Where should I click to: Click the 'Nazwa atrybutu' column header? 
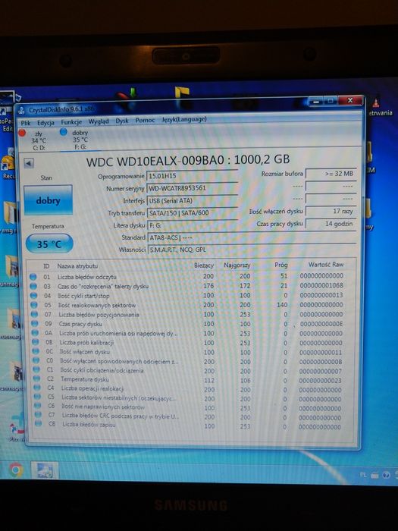[x=77, y=266]
